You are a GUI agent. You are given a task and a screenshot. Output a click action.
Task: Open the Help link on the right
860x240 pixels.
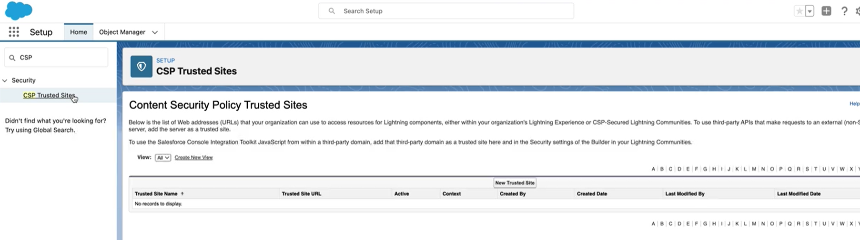[x=855, y=104]
